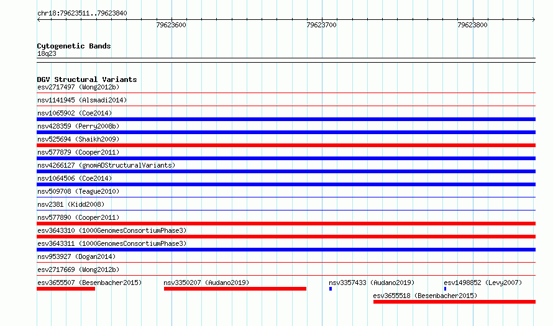Open esv3655518 (Besenbacher2015) variant label
Image resolution: width=553 pixels, height=326 pixels.
pyautogui.click(x=425, y=296)
